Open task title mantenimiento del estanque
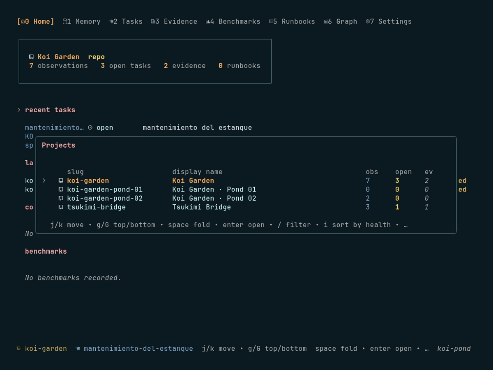The height and width of the screenshot is (370, 493). click(197, 127)
